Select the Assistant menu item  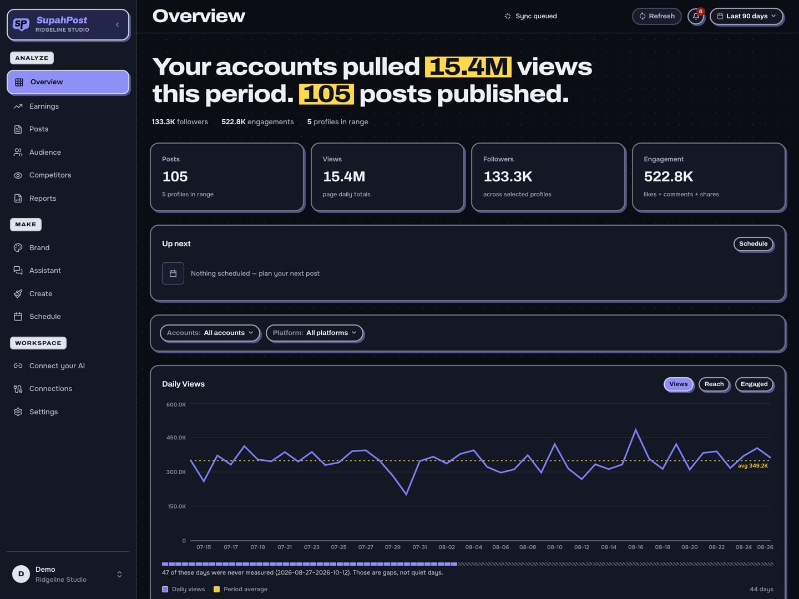pos(68,271)
